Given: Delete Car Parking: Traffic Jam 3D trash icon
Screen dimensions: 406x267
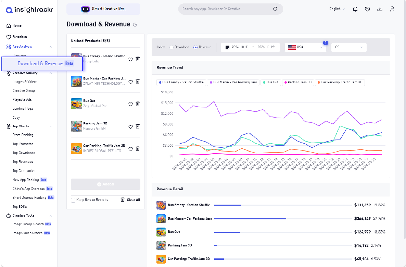Looking at the screenshot, I should (x=138, y=149).
